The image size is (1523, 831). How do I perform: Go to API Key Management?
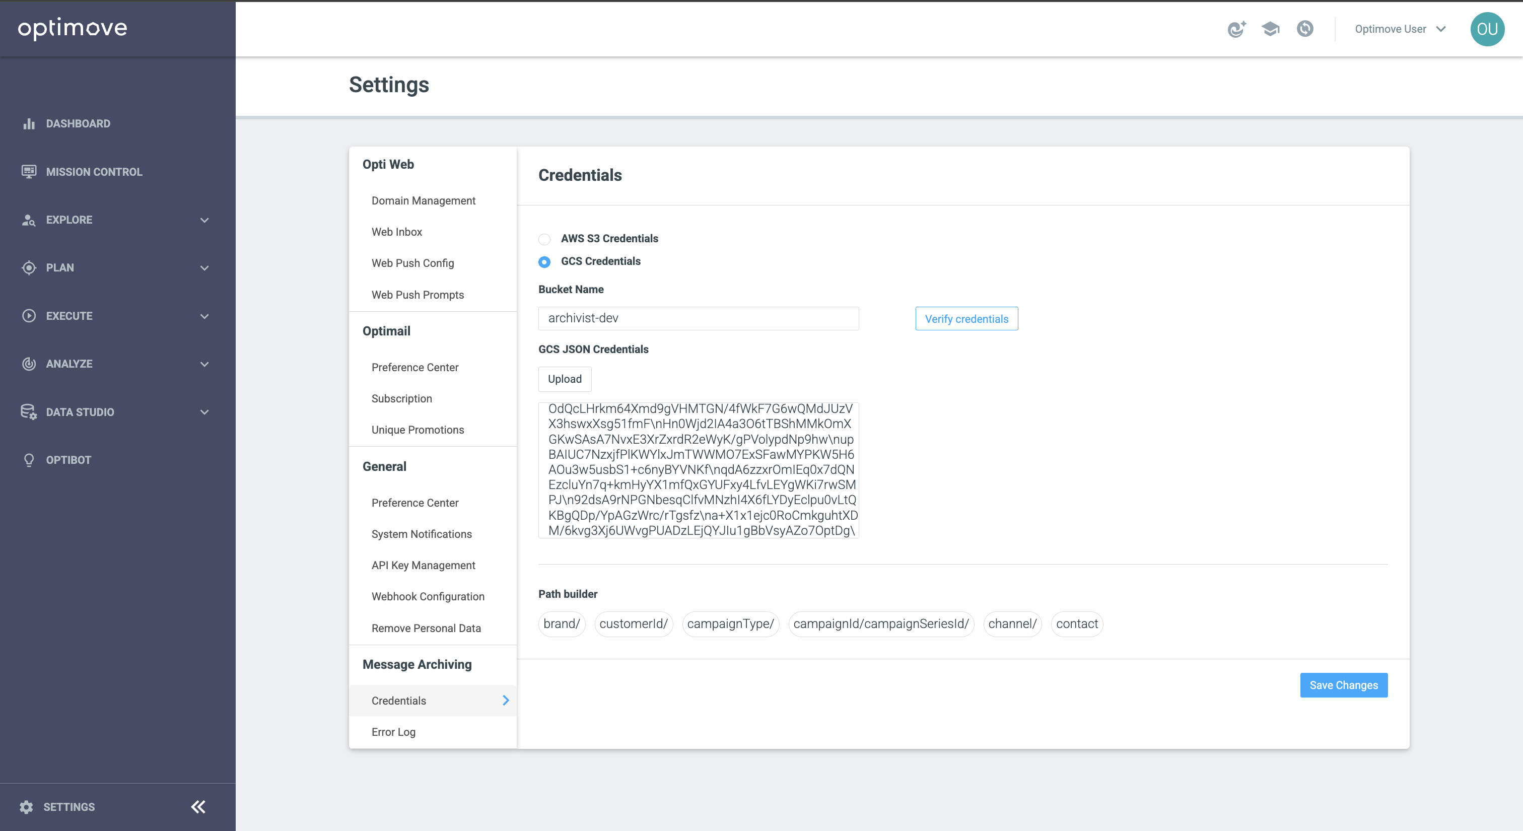pyautogui.click(x=423, y=565)
